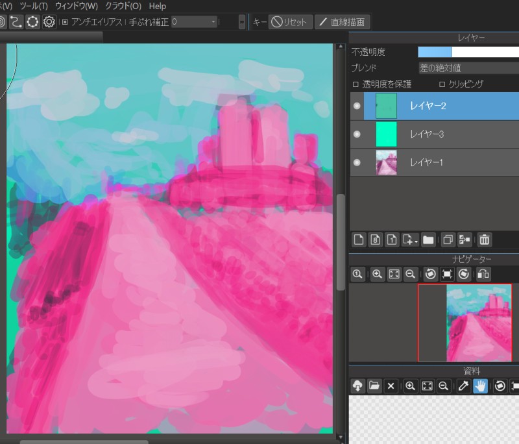Screen dimensions: 519x444
Task: Click the レイヤー3 layer name
Action: (x=427, y=134)
